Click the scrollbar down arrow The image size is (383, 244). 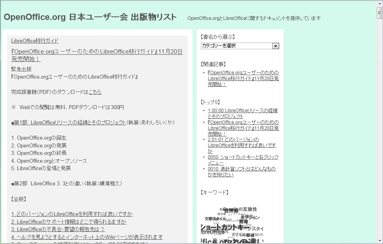[x=379, y=240]
